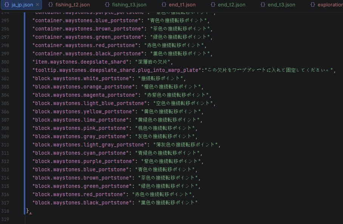This screenshot has width=343, height=224.
Task: Click the closing brace with error on line 318
Action: click(28, 211)
